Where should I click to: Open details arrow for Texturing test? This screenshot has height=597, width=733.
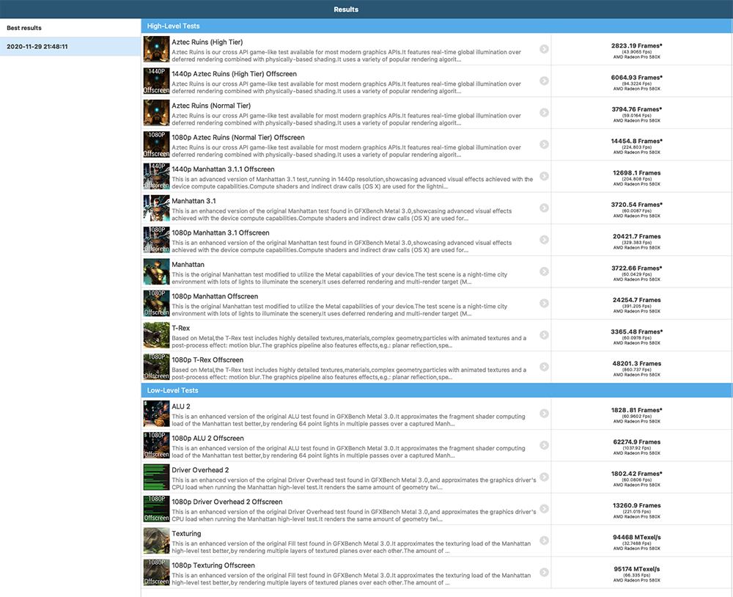tap(544, 541)
